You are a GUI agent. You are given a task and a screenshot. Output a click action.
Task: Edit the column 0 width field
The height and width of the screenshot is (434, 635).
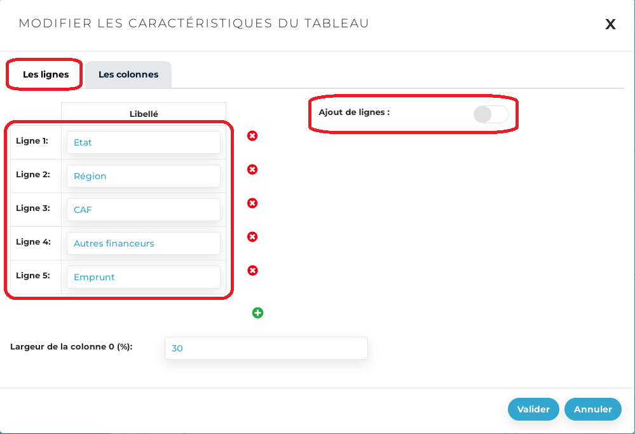(x=266, y=348)
